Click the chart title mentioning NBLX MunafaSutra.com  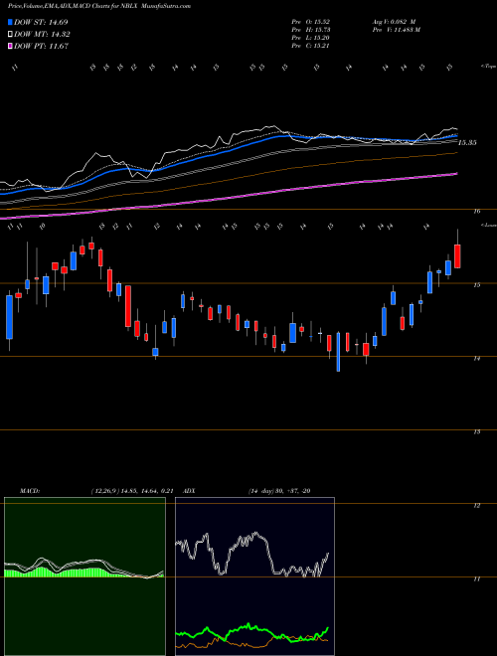click(x=99, y=6)
